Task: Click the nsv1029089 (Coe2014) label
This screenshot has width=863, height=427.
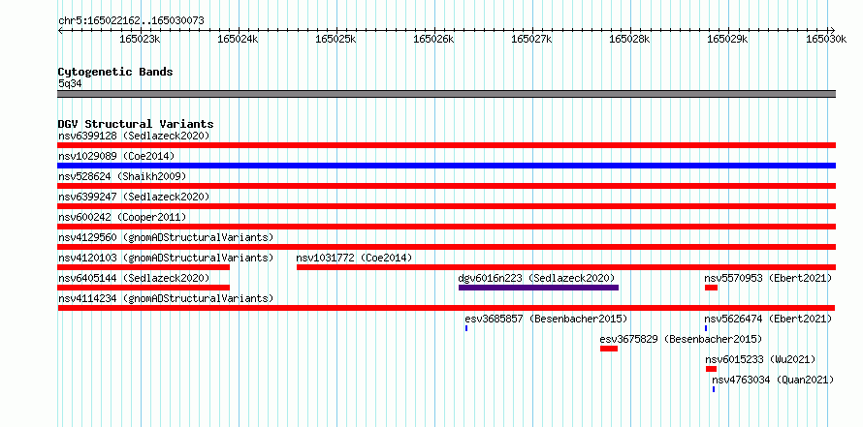Action: [x=116, y=156]
